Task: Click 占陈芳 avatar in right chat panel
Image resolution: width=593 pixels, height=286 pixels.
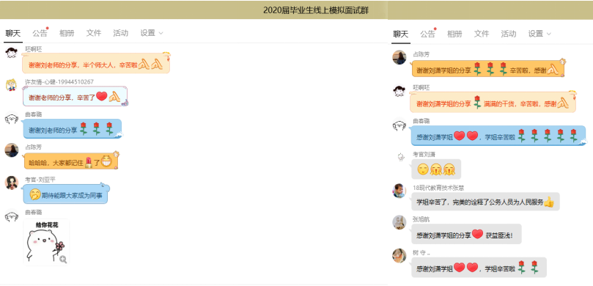Action: click(x=399, y=57)
